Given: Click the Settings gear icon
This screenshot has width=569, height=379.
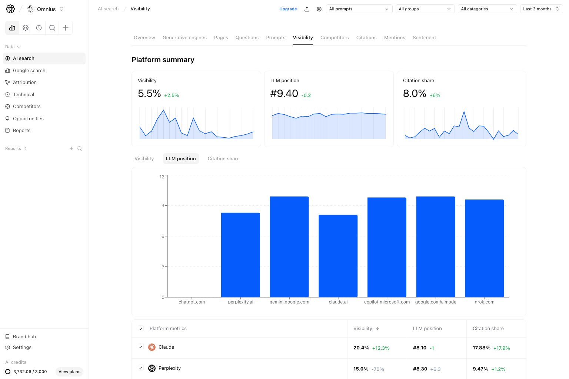Looking at the screenshot, I should click(x=7, y=348).
